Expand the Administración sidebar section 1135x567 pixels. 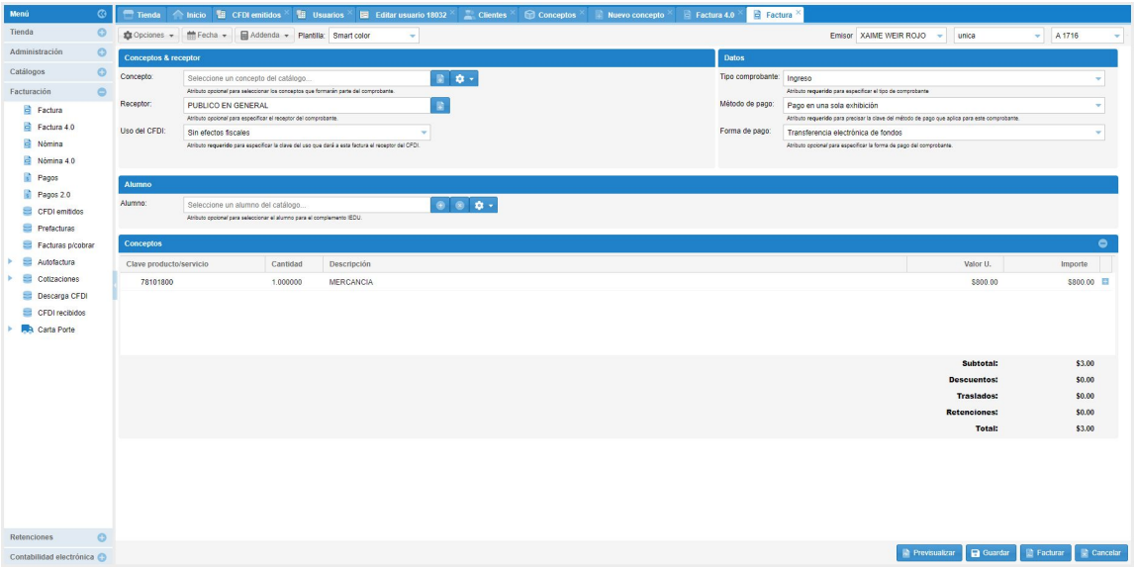[102, 51]
